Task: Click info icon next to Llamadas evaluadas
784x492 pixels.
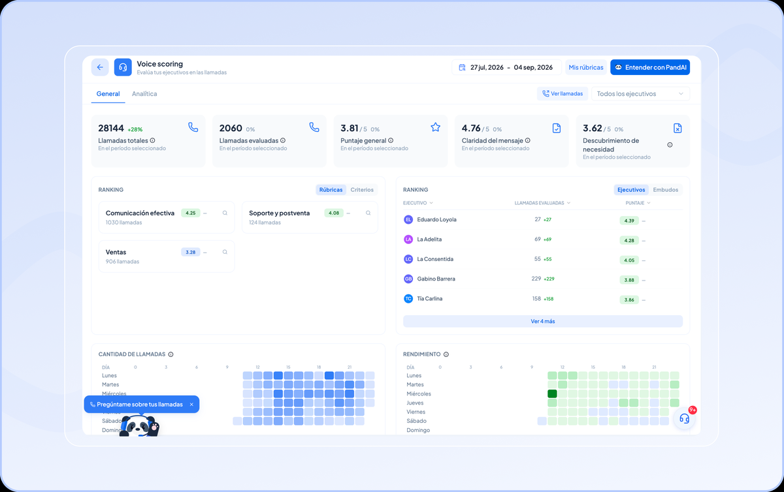Action: [283, 140]
